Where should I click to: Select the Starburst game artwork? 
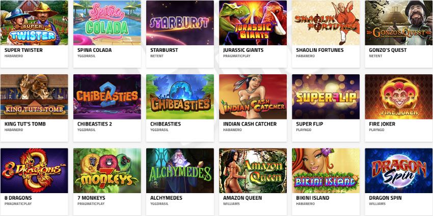180,22
